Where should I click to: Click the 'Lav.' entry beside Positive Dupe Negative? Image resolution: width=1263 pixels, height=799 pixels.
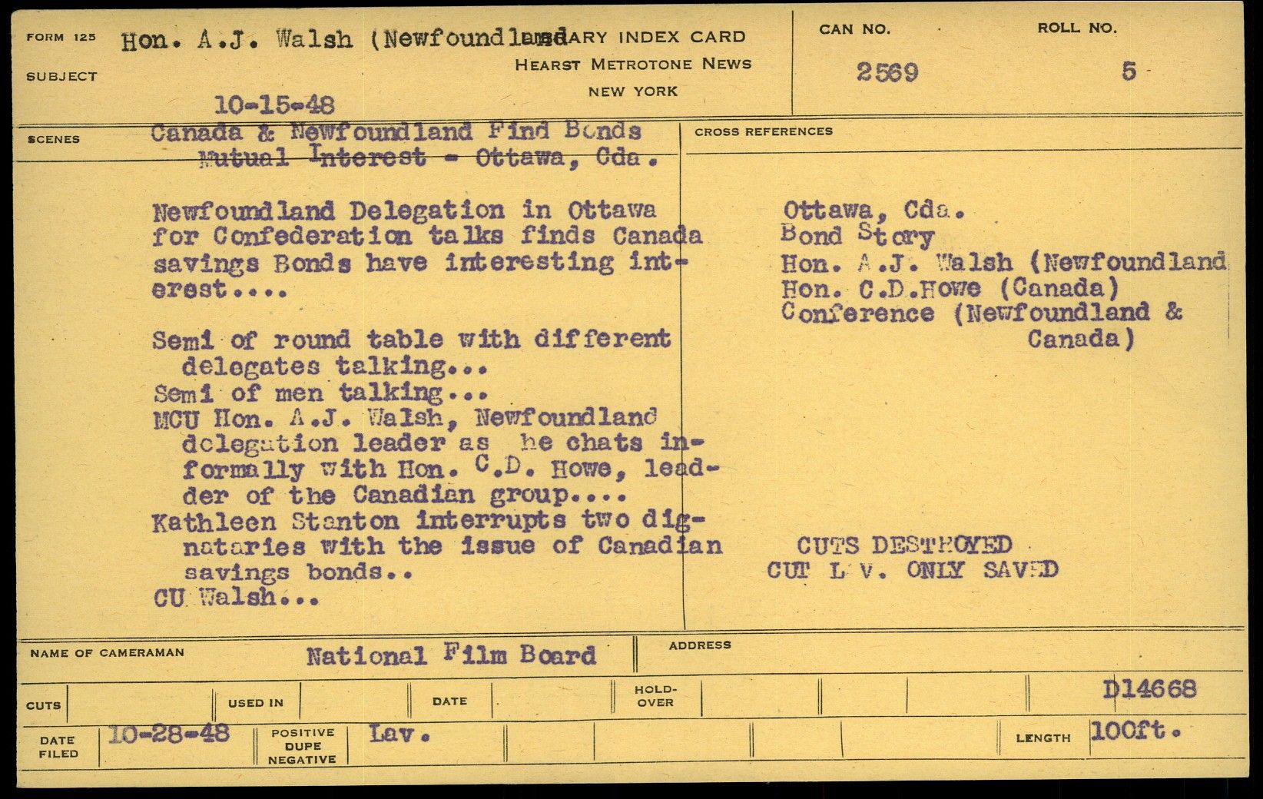pyautogui.click(x=399, y=734)
